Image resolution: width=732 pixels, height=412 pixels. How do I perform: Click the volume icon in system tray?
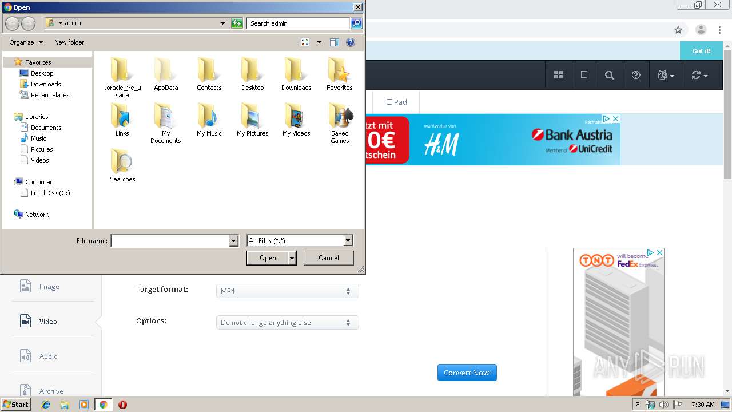(x=663, y=405)
